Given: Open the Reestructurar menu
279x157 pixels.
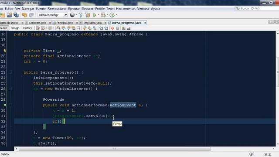Looking at the screenshot, I should point(57,9).
